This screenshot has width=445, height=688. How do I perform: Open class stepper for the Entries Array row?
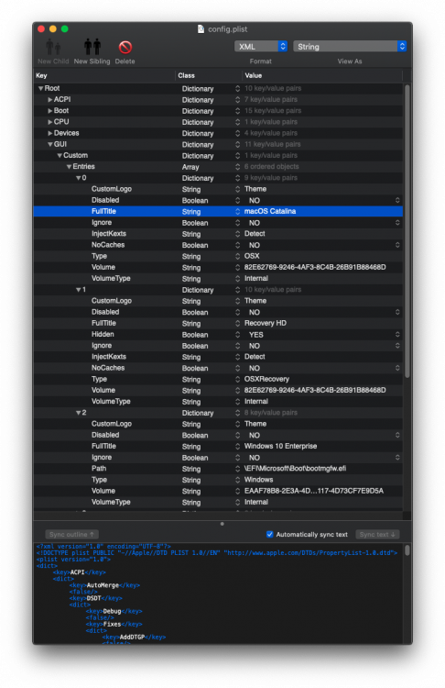tap(237, 167)
